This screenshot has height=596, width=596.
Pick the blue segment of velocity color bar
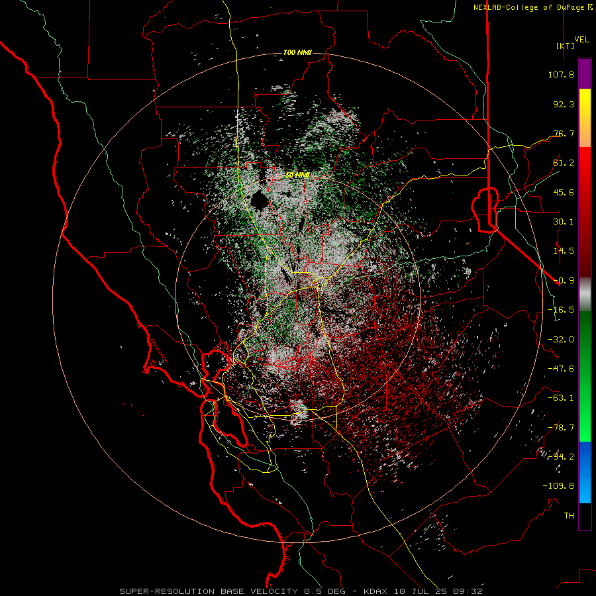point(585,472)
